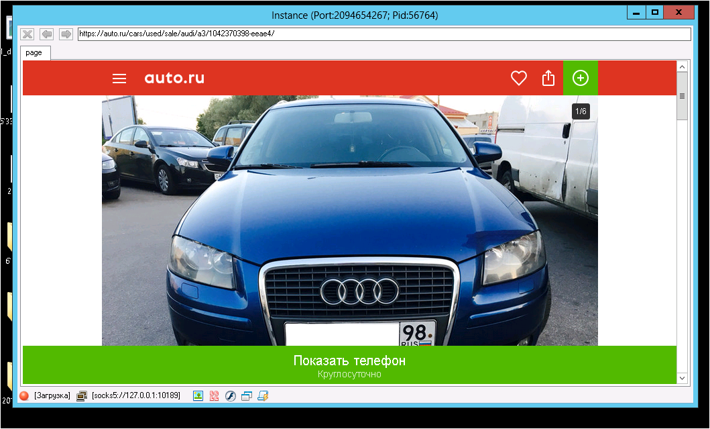710x429 pixels.
Task: Toggle the Flash icon in status bar
Action: pos(231,396)
